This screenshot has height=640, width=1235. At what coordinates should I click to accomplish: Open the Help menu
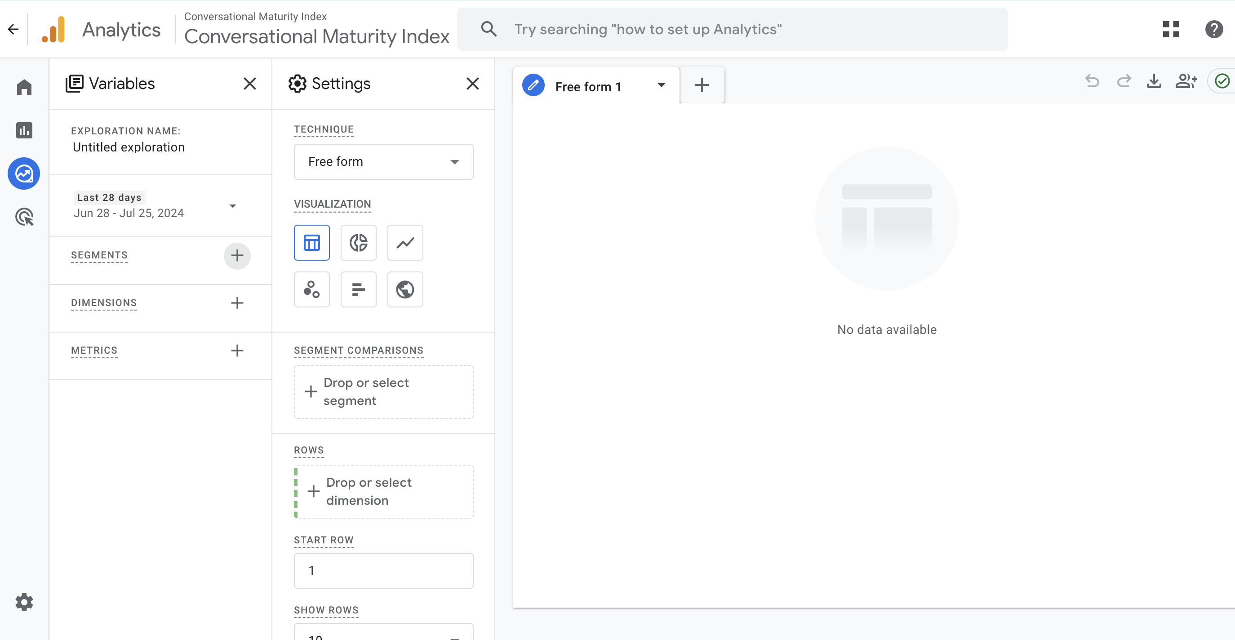click(1214, 29)
